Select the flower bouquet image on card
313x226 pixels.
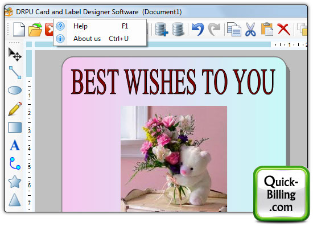click(x=174, y=159)
